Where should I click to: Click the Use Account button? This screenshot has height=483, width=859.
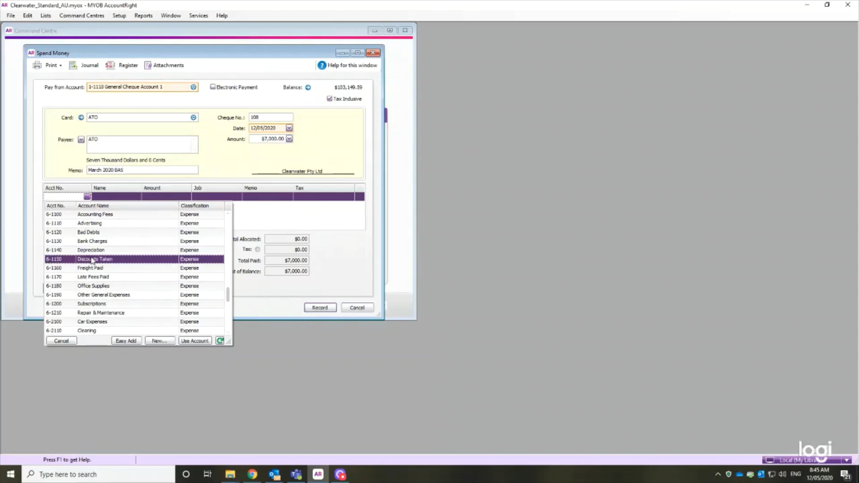click(195, 341)
